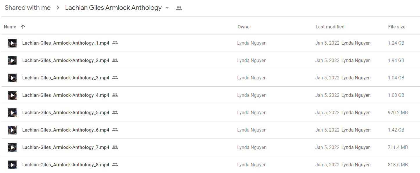Open the video thumbnail for Armlock-Anthology_6.mp4
Image resolution: width=420 pixels, height=173 pixels.
click(12, 130)
